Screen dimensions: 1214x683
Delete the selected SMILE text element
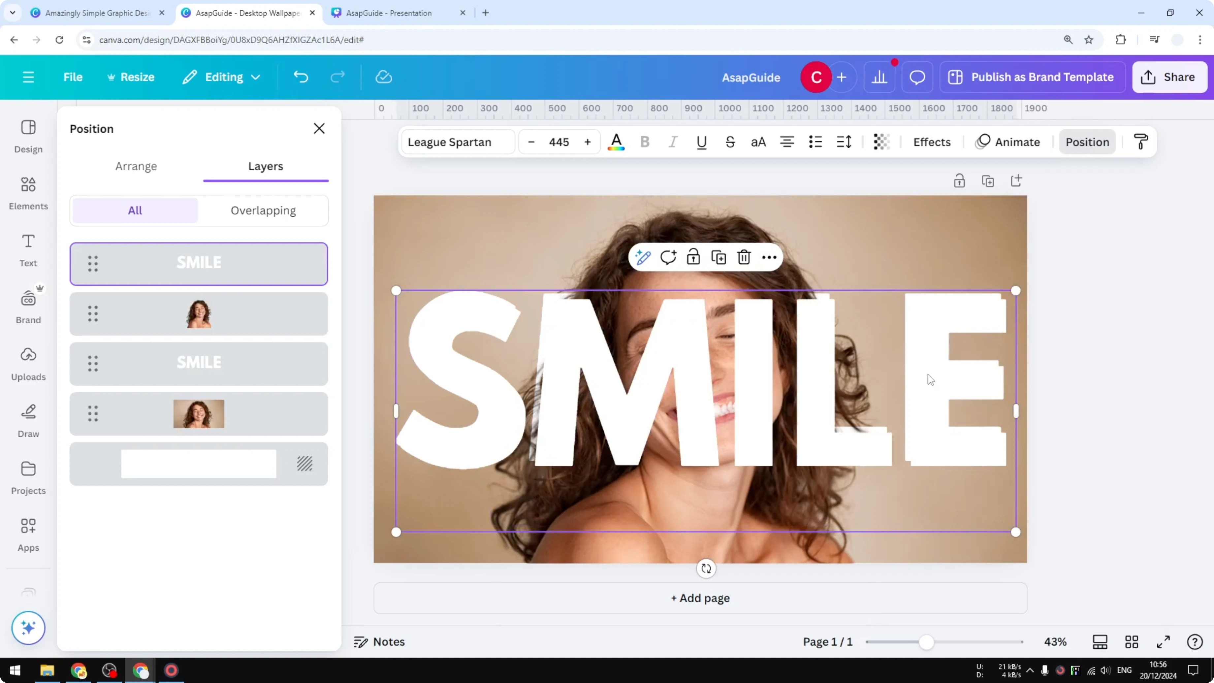click(x=744, y=257)
